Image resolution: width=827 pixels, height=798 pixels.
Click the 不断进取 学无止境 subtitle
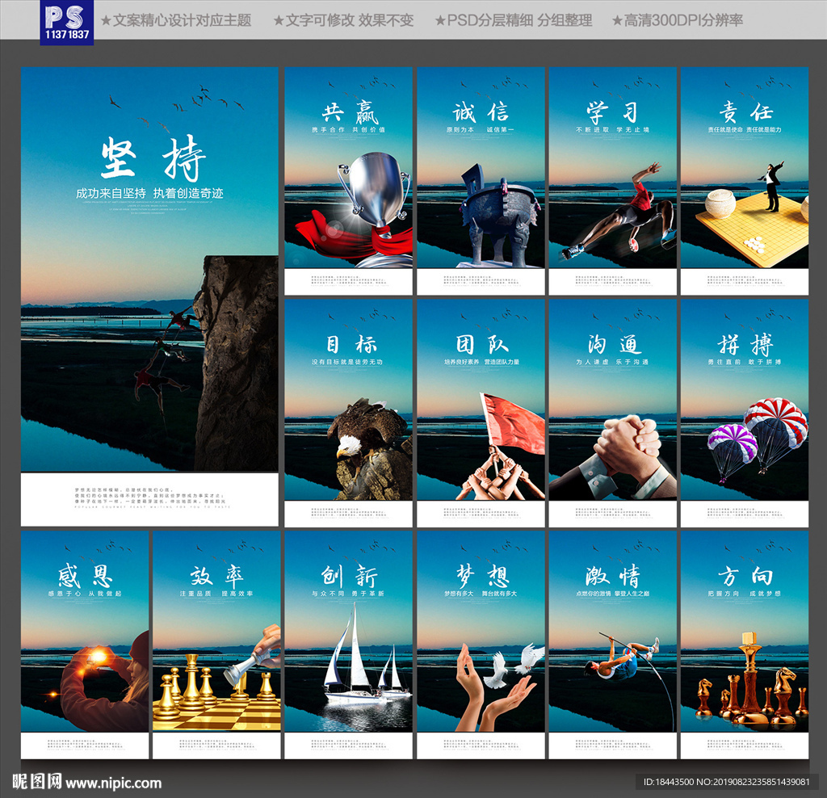click(x=612, y=130)
